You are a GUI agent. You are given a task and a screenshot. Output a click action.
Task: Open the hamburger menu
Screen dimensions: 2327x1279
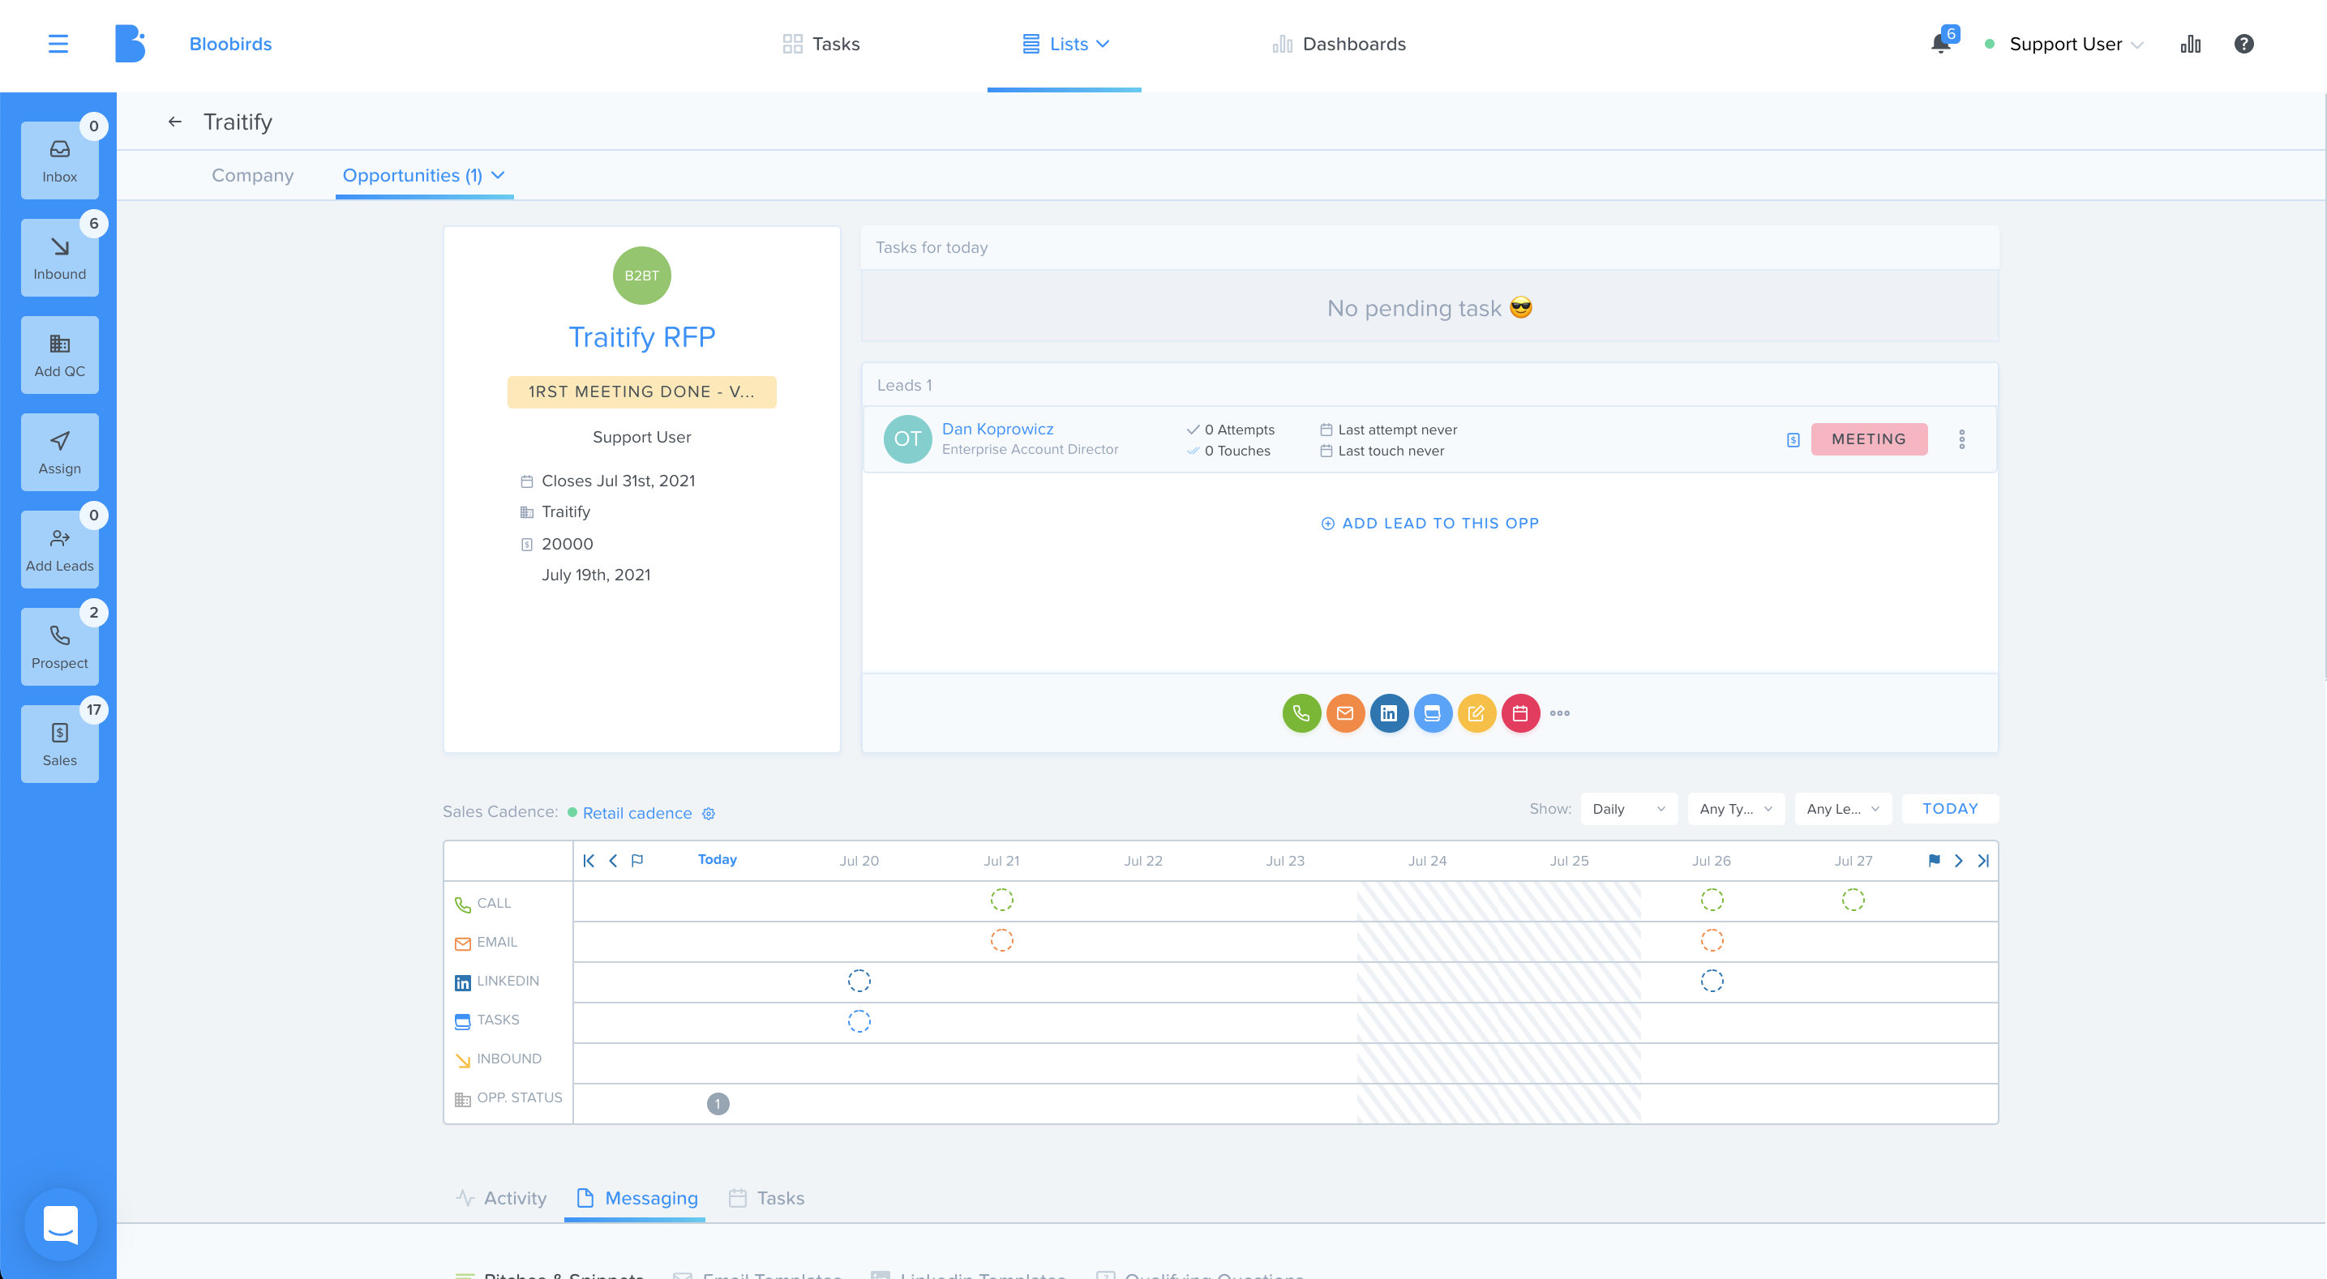click(58, 43)
